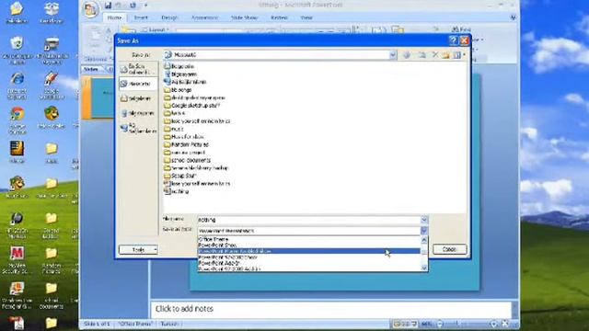Choose Office Theme file type

[x=309, y=239]
